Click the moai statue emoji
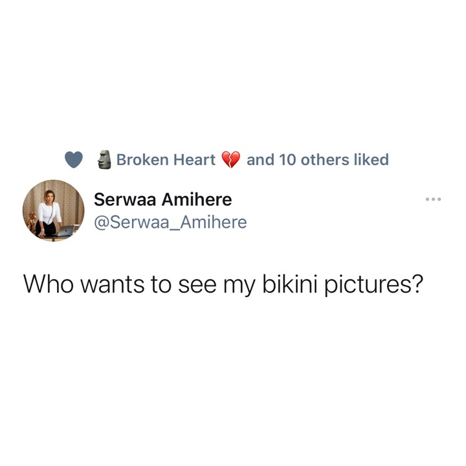The height and width of the screenshot is (466, 466). click(104, 159)
